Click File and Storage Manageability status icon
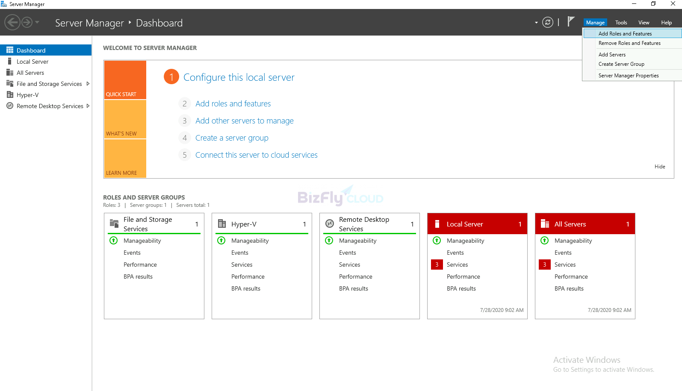Image resolution: width=682 pixels, height=391 pixels. [x=114, y=241]
